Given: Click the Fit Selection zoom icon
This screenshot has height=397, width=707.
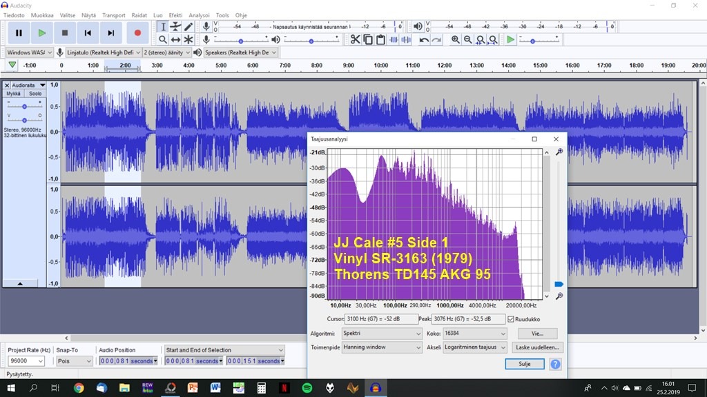Looking at the screenshot, I should [x=481, y=39].
